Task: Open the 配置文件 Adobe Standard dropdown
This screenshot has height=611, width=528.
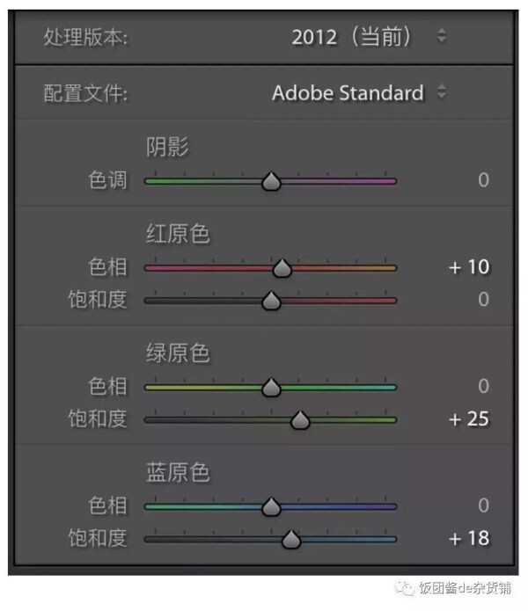Action: pyautogui.click(x=359, y=92)
